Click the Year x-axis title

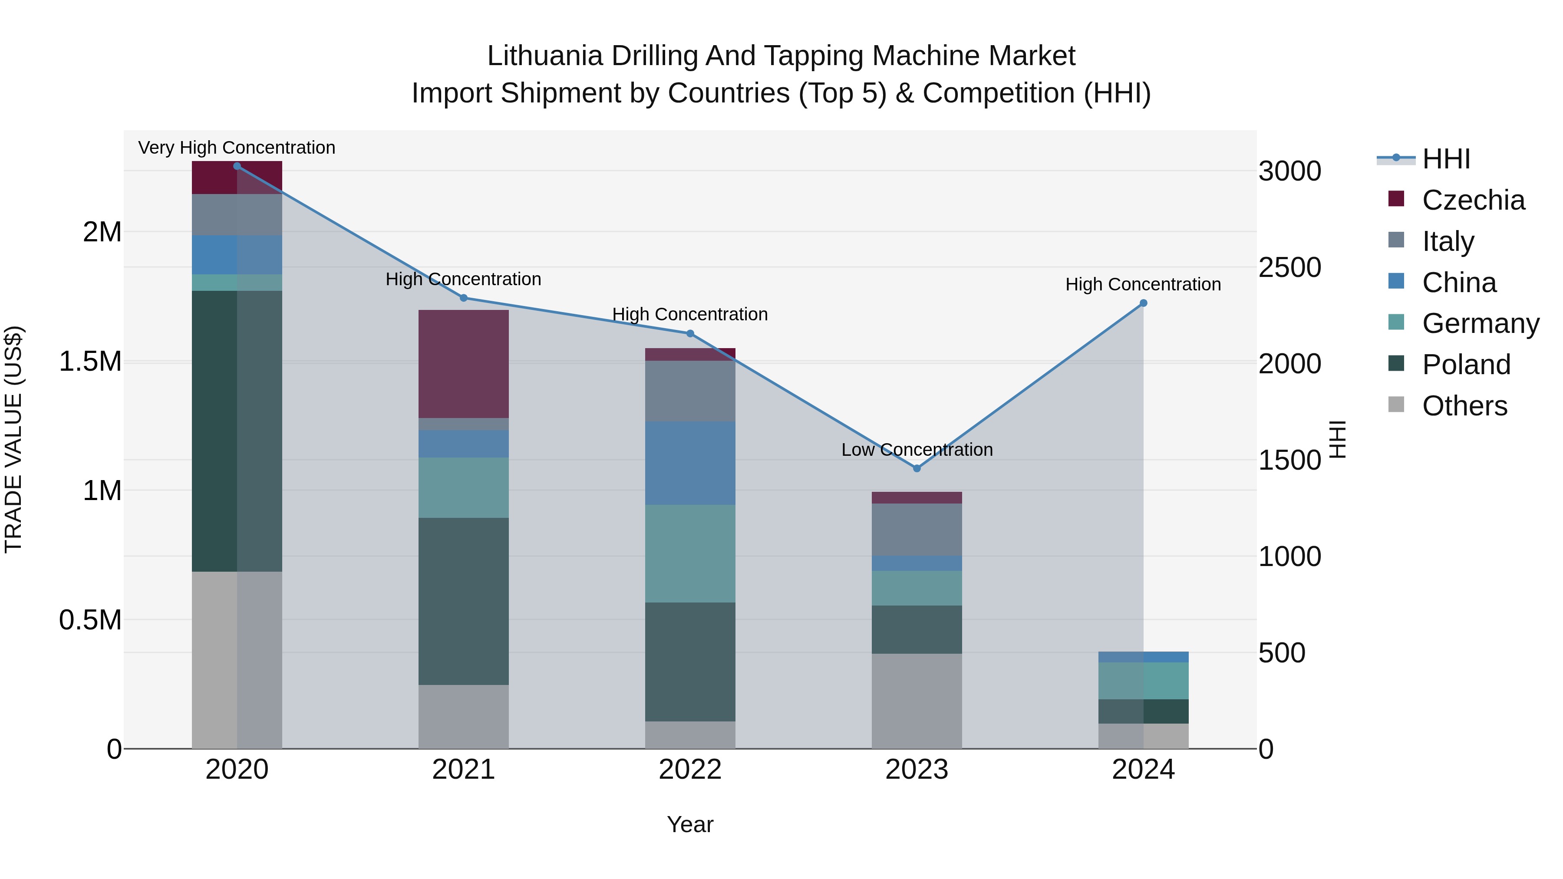pos(690,824)
